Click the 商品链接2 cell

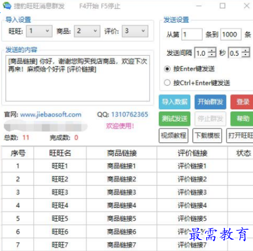point(122,179)
